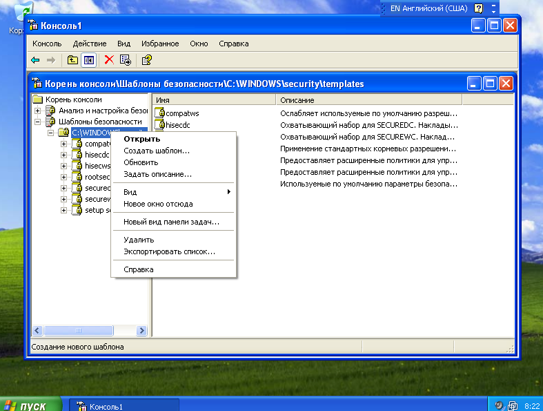The width and height of the screenshot is (543, 411).
Task: Select the compatws row name
Action: click(182, 113)
